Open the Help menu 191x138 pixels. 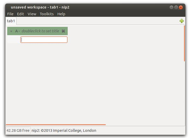(61, 14)
